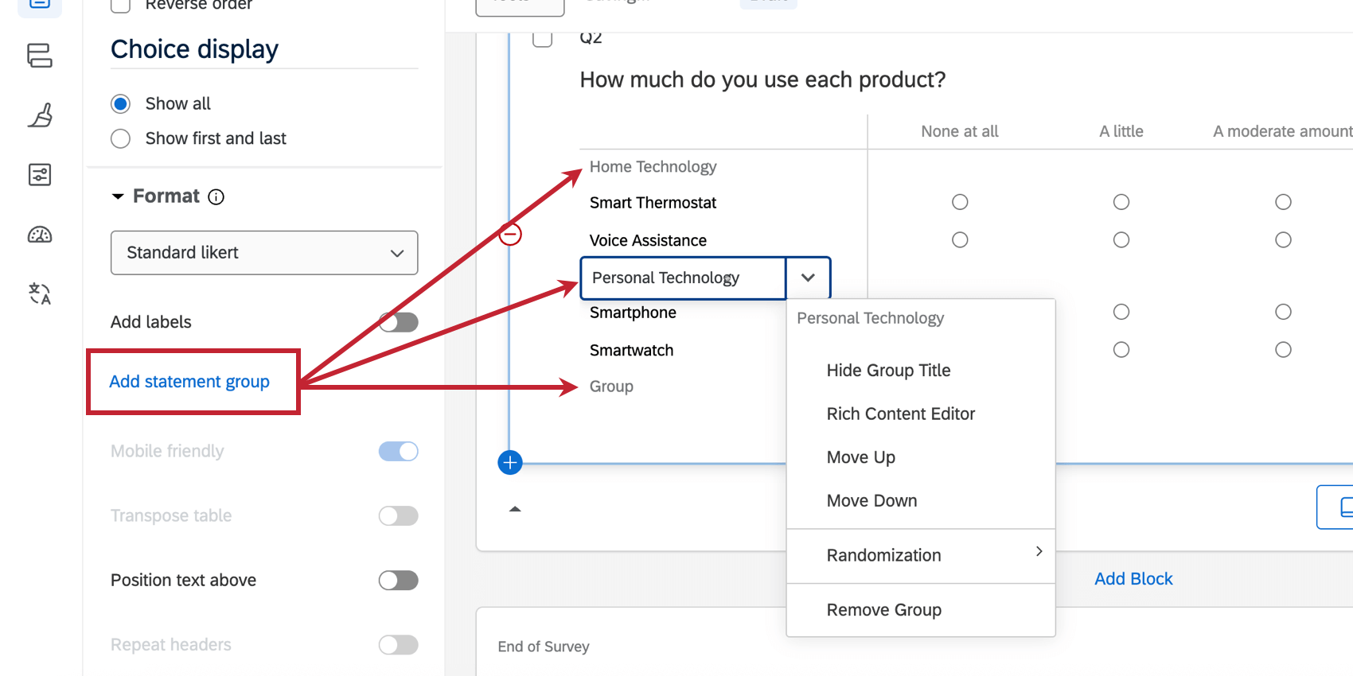This screenshot has height=676, width=1353.
Task: Click the Add Block link
Action: 1133,579
